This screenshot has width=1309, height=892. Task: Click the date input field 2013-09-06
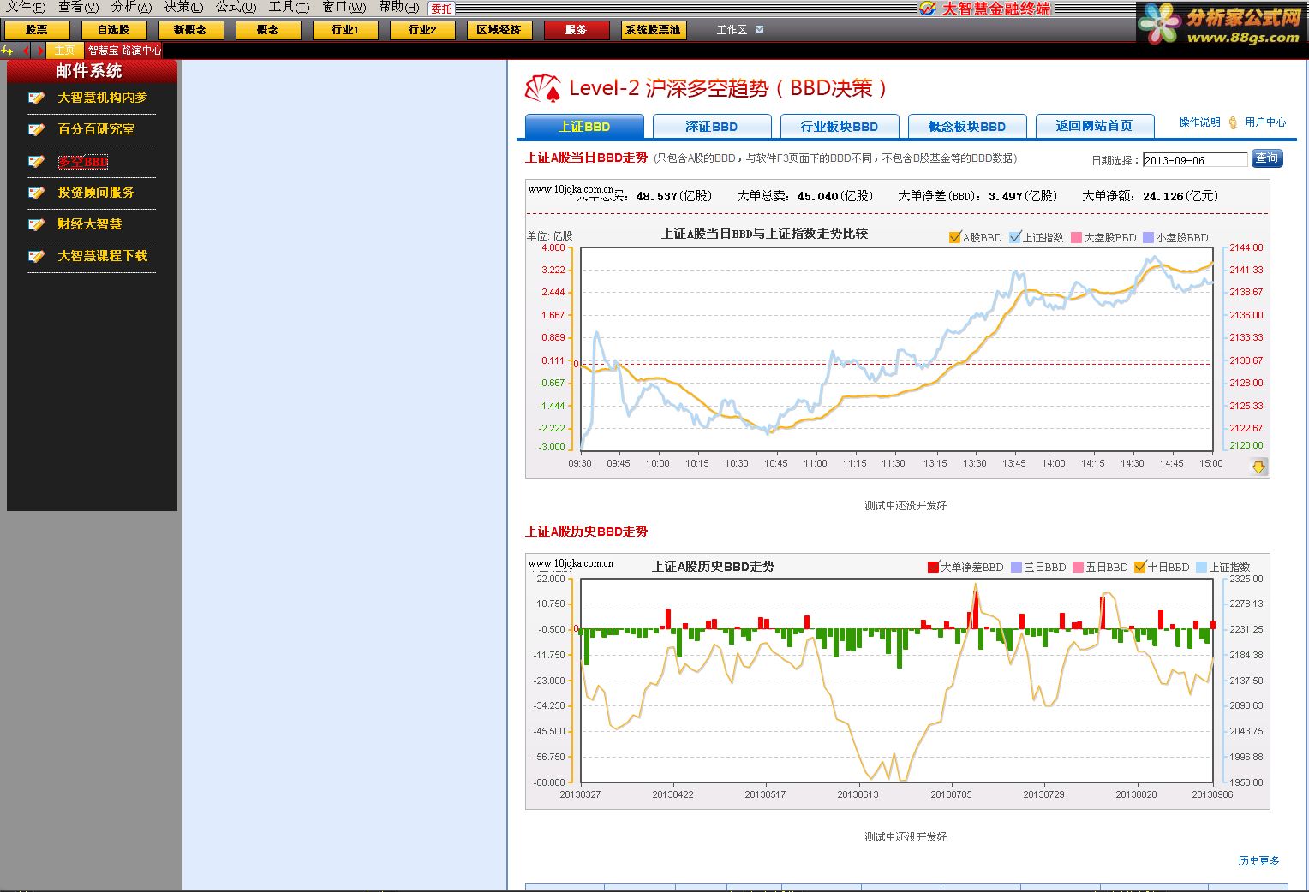[1195, 160]
